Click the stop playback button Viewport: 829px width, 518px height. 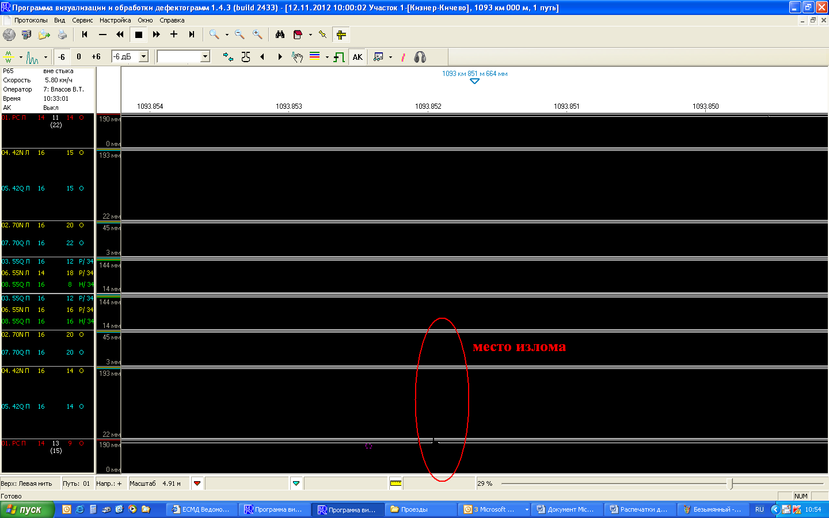click(138, 35)
